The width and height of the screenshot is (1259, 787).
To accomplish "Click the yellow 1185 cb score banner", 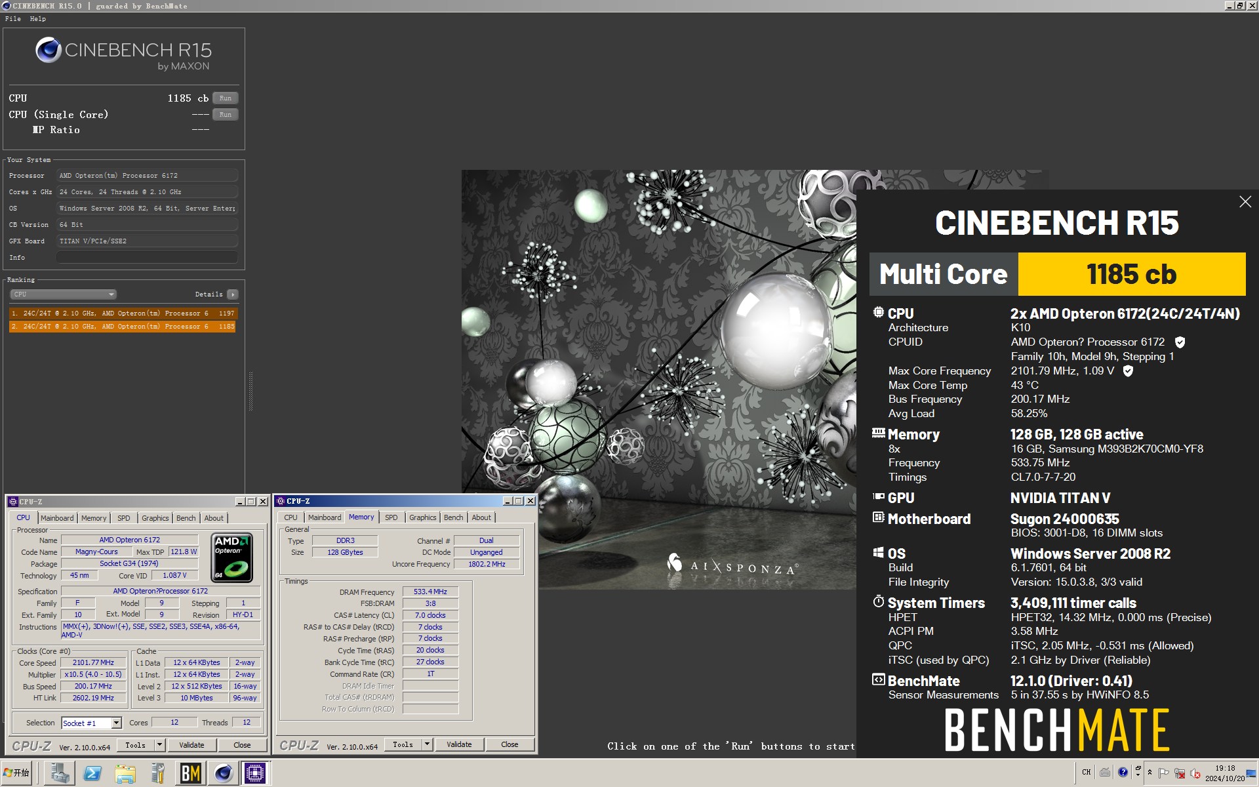I will pyautogui.click(x=1131, y=274).
